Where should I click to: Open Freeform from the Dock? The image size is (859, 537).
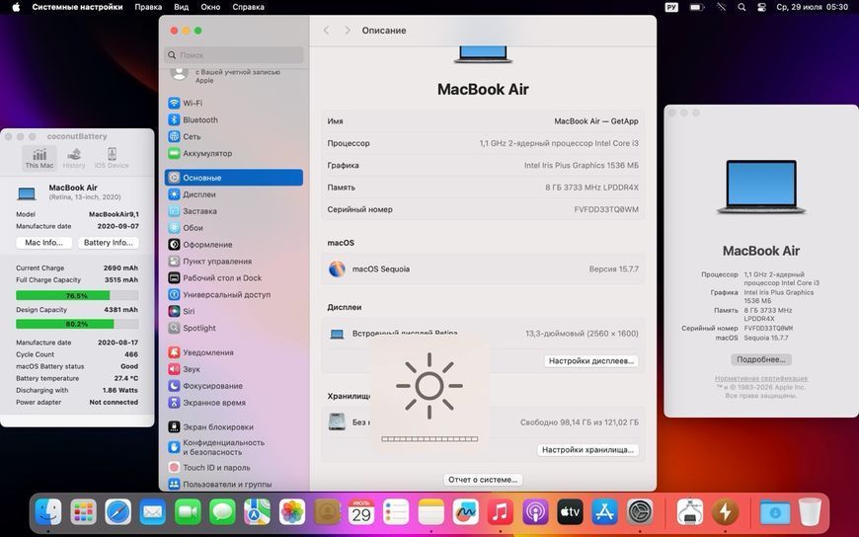point(466,513)
